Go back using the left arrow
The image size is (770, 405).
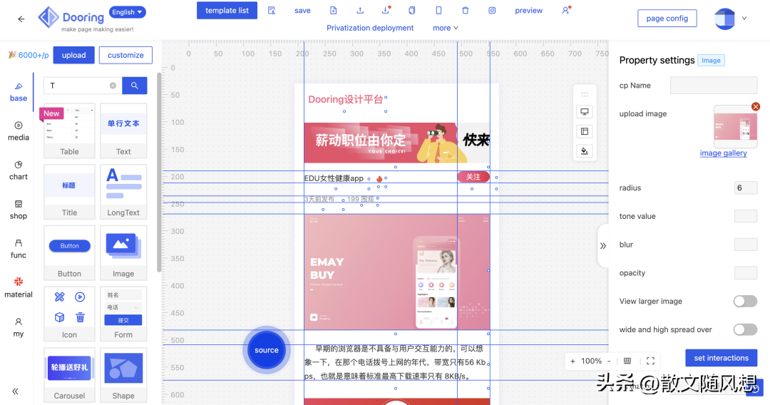pyautogui.click(x=21, y=19)
